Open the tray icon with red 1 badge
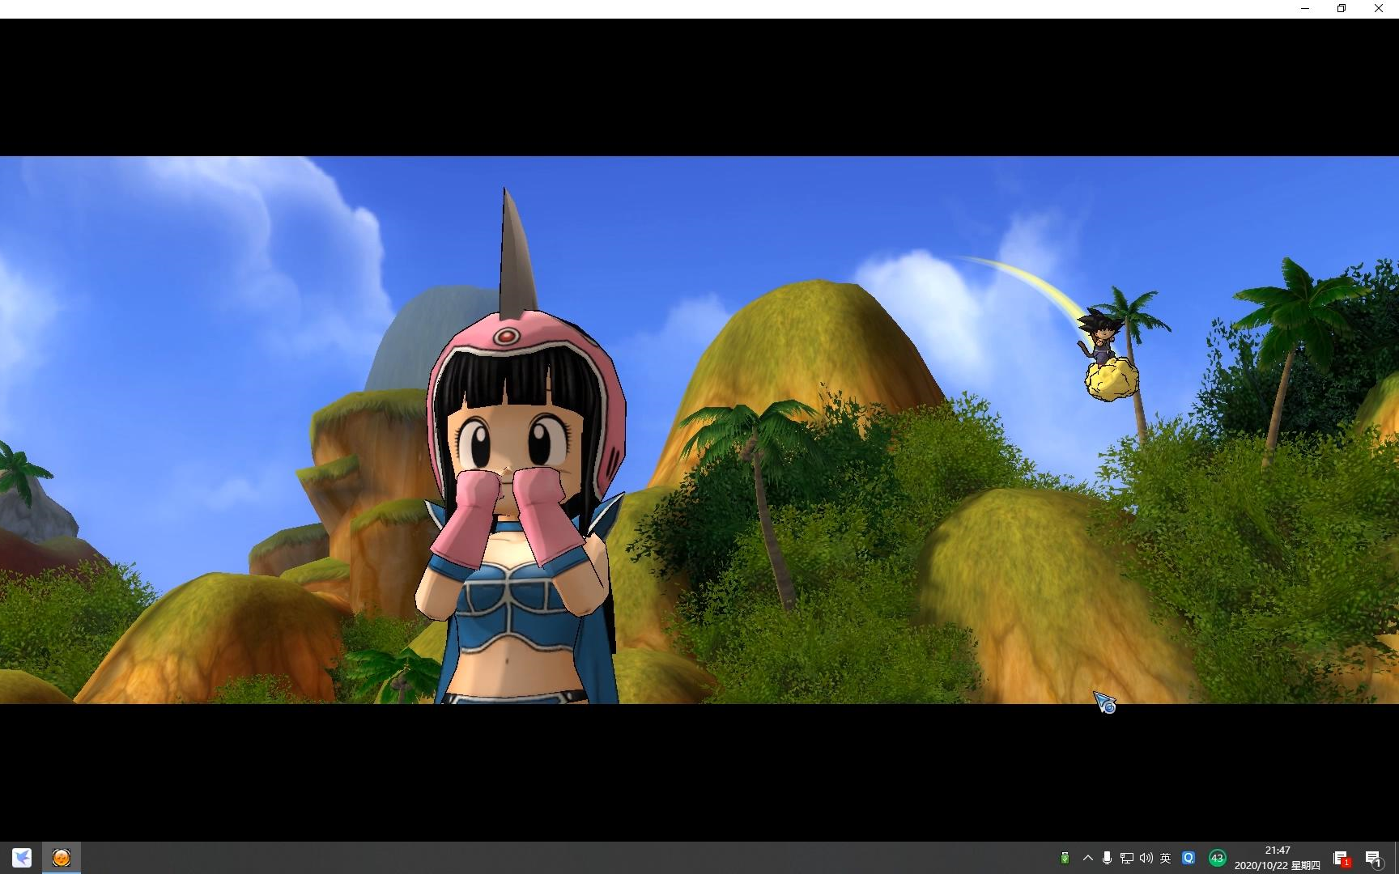Image resolution: width=1399 pixels, height=874 pixels. [1342, 859]
